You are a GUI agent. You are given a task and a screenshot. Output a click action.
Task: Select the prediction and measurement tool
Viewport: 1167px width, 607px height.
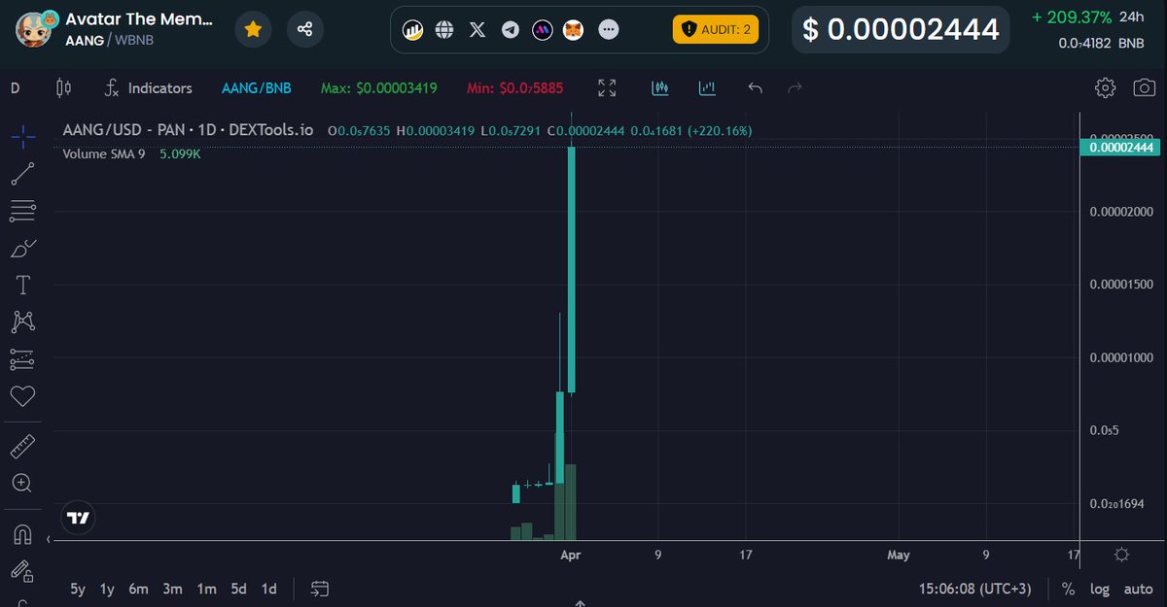click(22, 359)
